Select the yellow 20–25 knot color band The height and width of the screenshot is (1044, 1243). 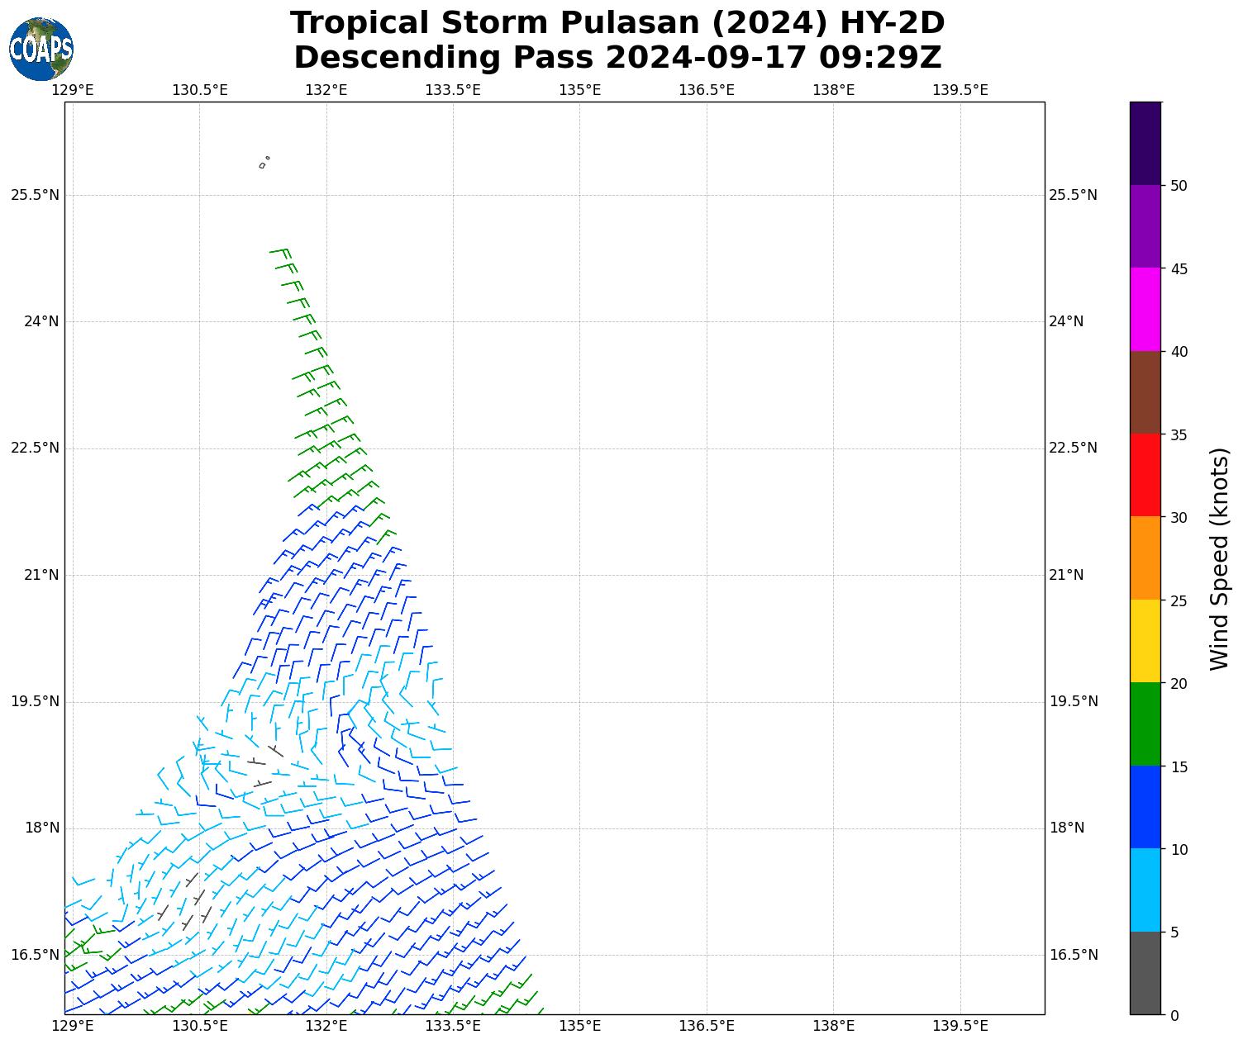1145,641
